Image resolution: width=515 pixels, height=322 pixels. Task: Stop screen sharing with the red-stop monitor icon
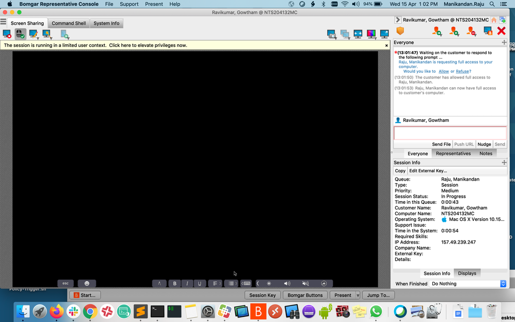tap(7, 34)
